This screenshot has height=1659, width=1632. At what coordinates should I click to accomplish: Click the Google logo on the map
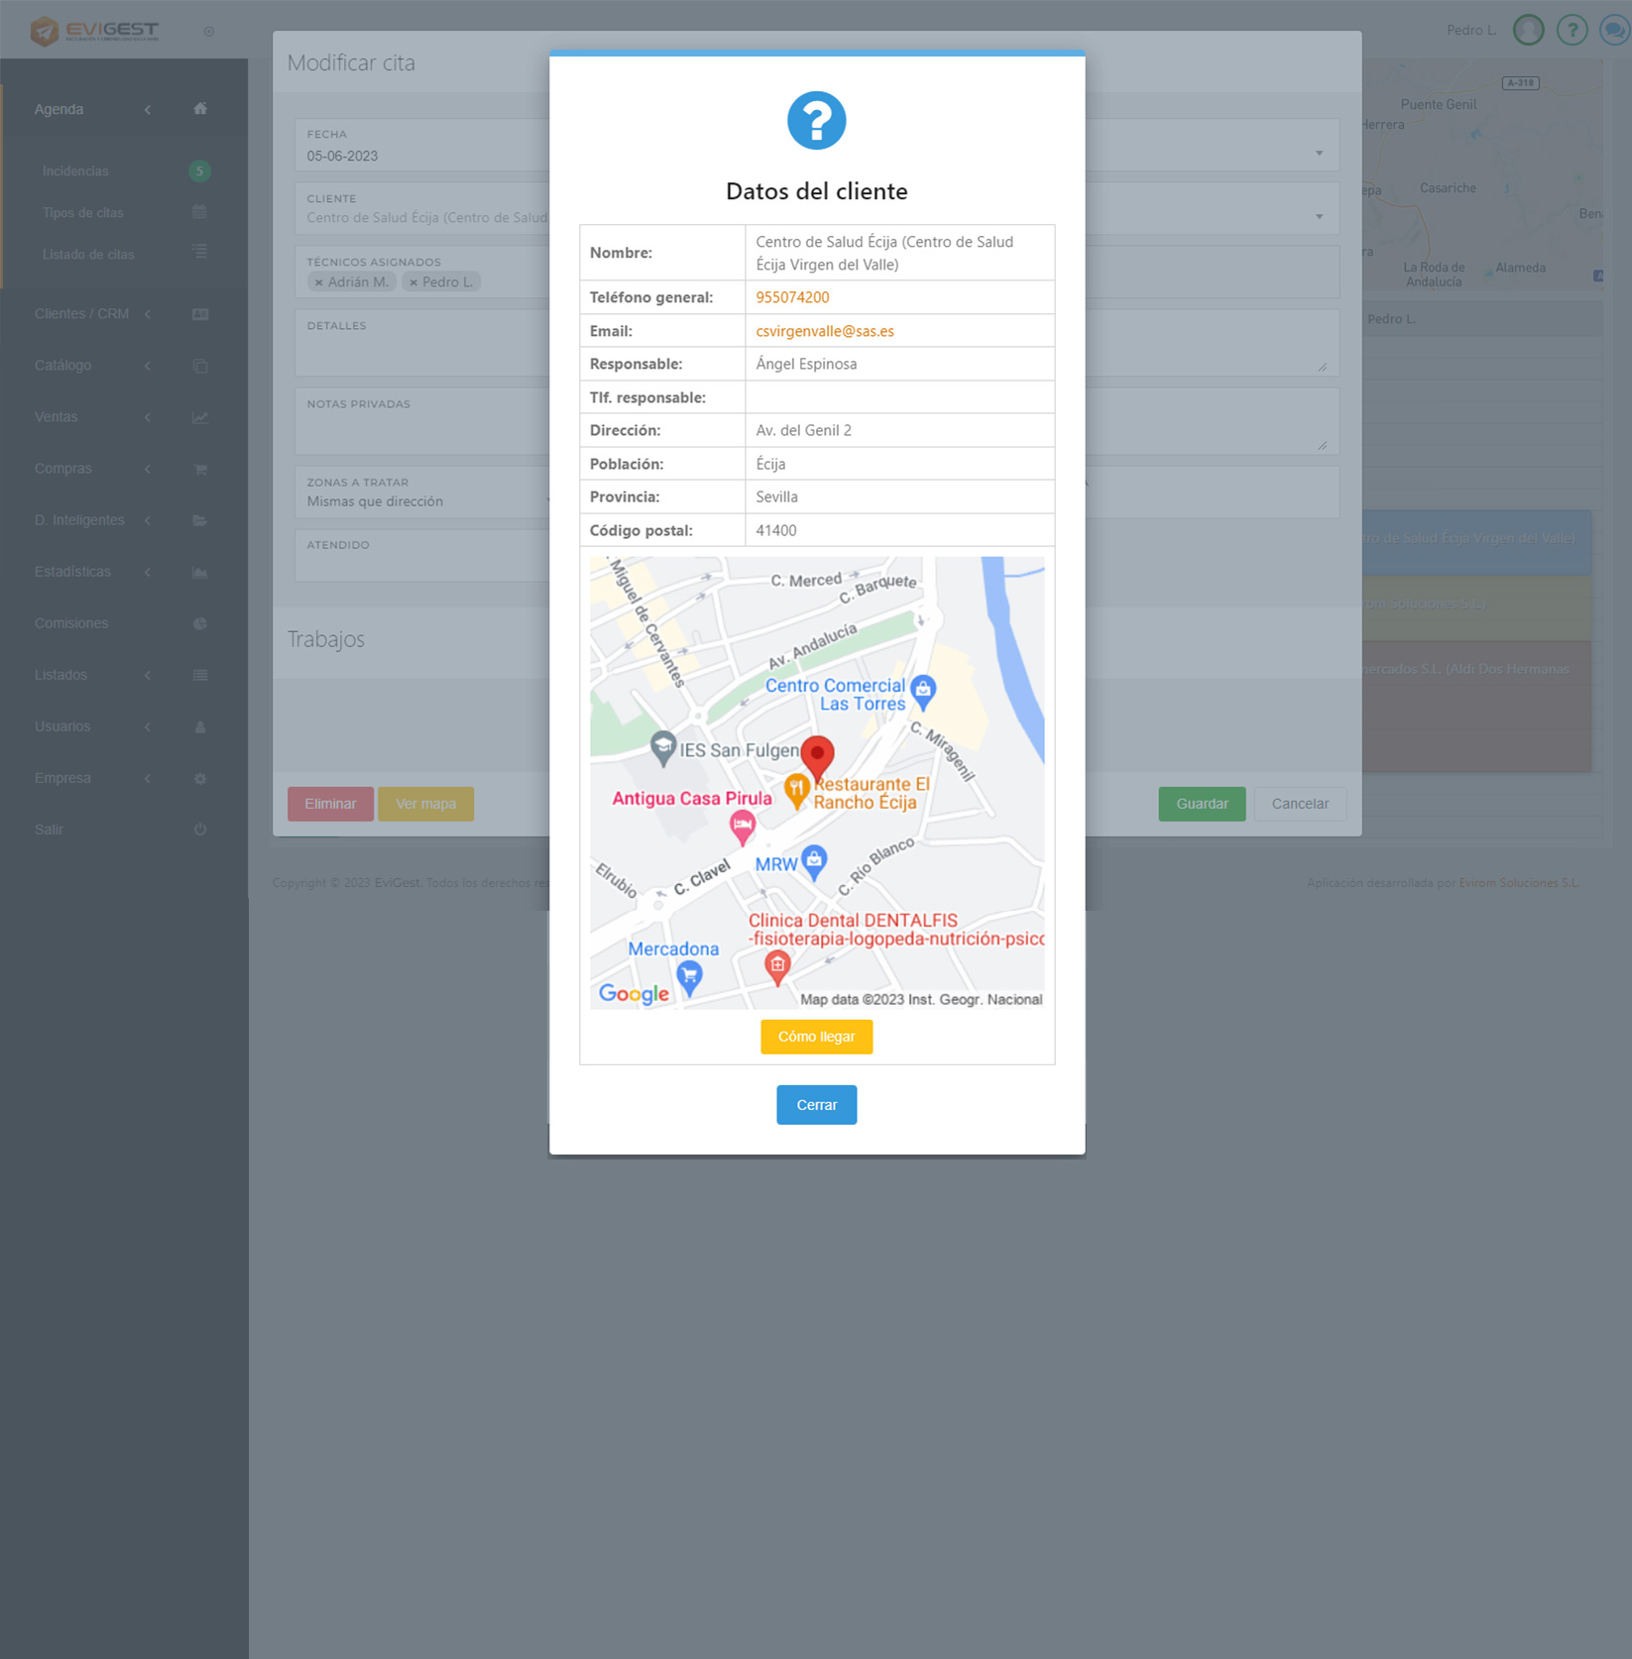click(634, 994)
